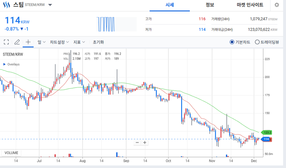Click the fullscreen chart icon
The height and width of the screenshot is (168, 286).
point(6,42)
